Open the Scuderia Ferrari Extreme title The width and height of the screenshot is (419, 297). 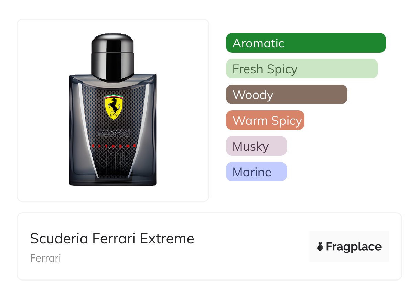tap(112, 238)
